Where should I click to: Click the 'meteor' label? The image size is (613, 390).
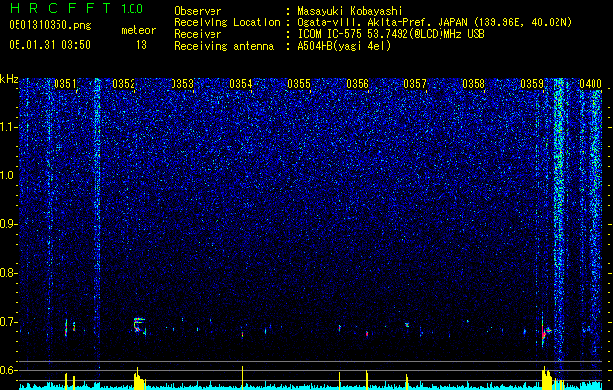click(x=138, y=30)
